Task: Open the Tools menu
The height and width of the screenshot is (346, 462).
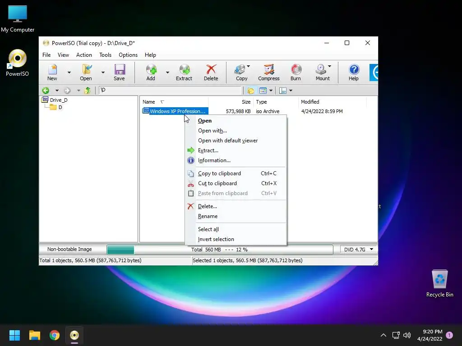Action: pyautogui.click(x=105, y=55)
